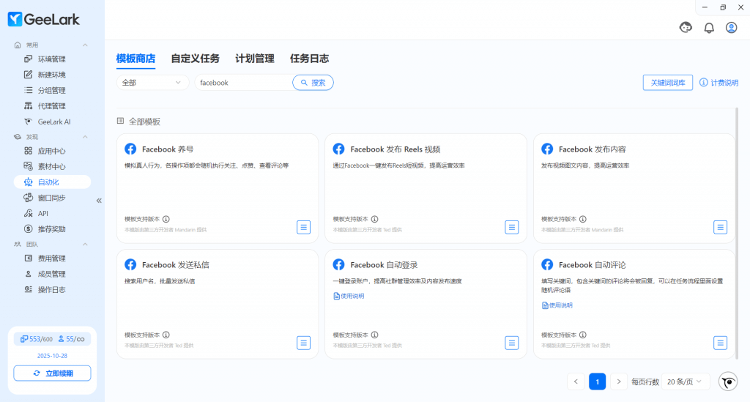Open list icon on Facebook 自动评论 card
The height and width of the screenshot is (402, 750).
pos(720,343)
